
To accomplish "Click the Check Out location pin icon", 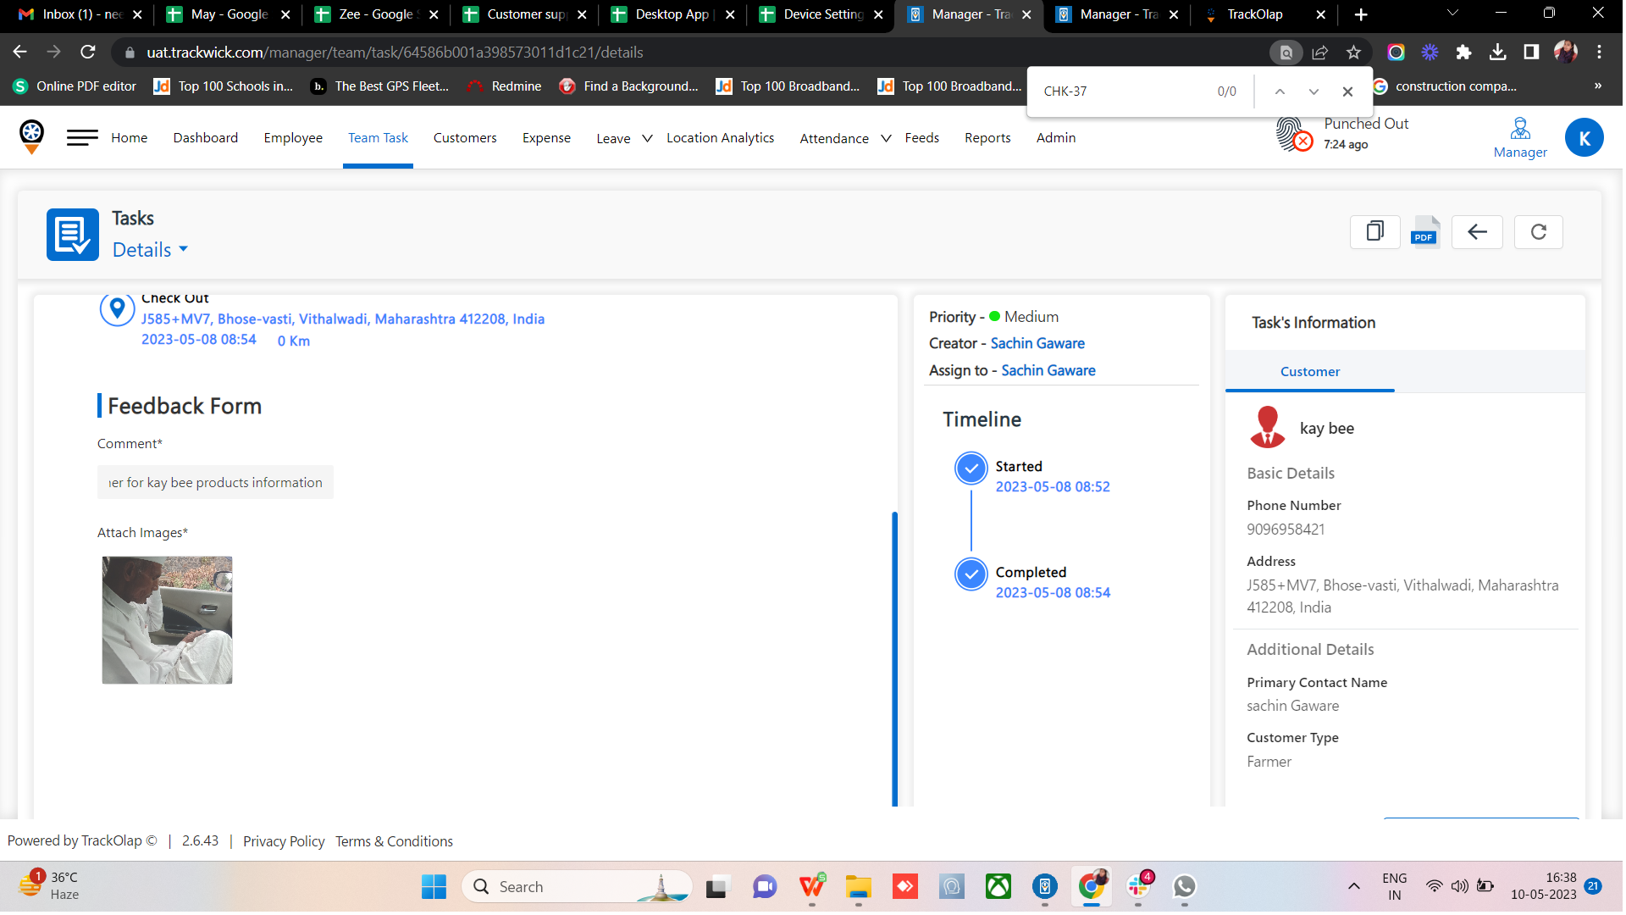I will point(118,308).
